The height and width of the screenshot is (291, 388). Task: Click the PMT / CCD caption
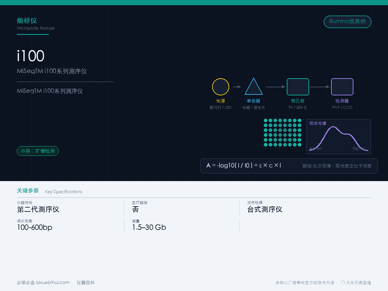click(342, 107)
